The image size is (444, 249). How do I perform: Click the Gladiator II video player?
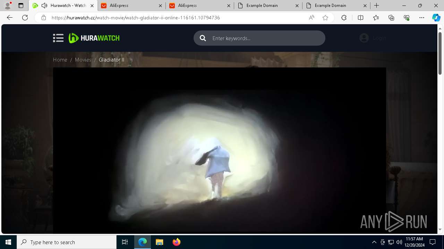coord(219,150)
